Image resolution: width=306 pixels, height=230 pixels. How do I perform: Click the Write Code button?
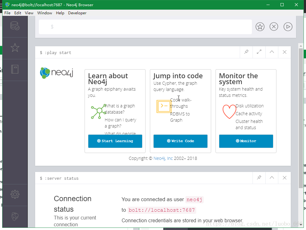180,141
